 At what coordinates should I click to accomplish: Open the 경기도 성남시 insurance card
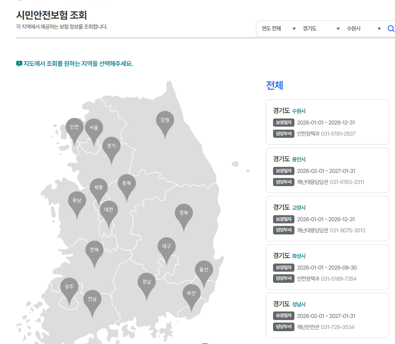click(x=327, y=315)
